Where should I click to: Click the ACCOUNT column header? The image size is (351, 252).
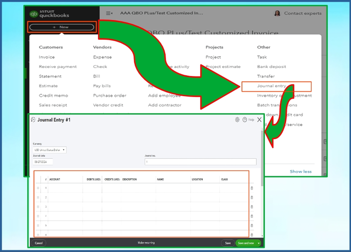[x=55, y=179]
